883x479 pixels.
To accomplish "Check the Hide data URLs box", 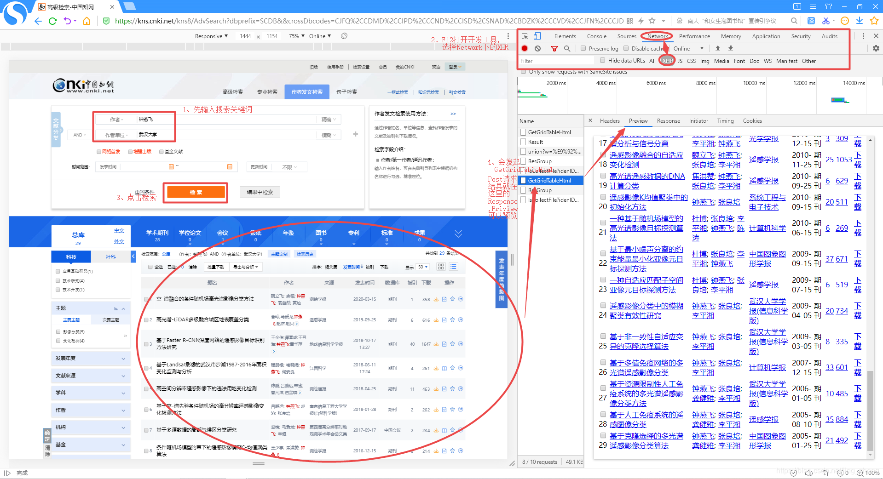I will tap(602, 60).
